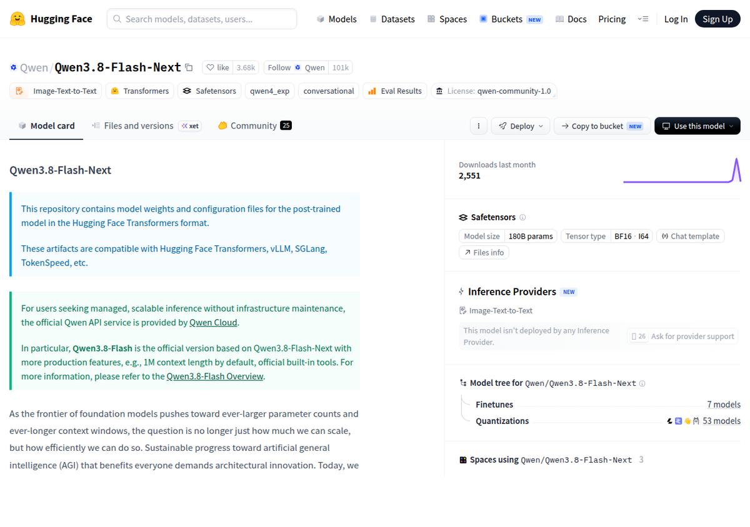Click Copy to bucket button

point(602,126)
